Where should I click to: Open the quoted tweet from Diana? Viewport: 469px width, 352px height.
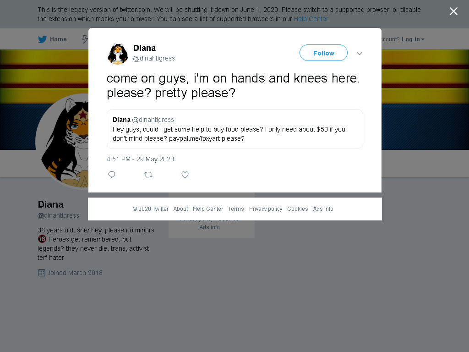click(235, 129)
